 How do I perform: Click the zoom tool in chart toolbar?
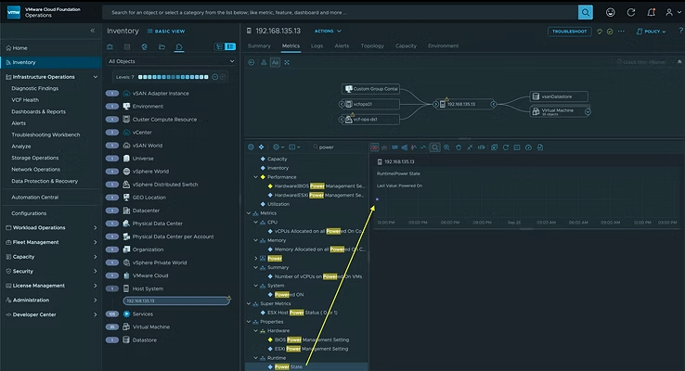point(434,147)
